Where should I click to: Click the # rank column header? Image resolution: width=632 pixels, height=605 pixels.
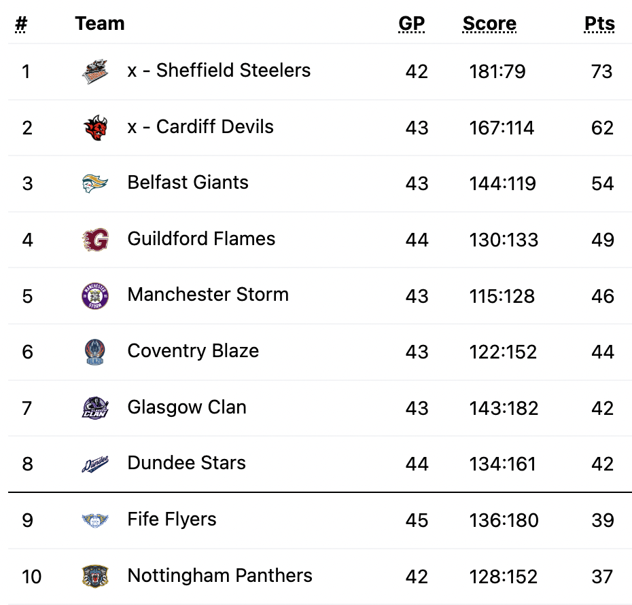(21, 24)
